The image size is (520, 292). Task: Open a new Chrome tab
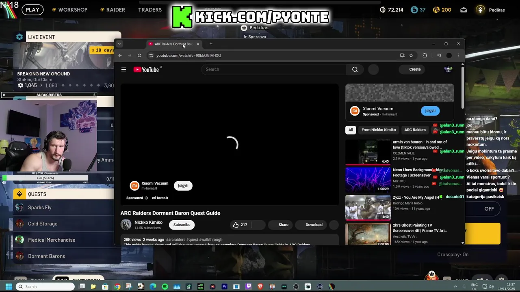pos(211,44)
